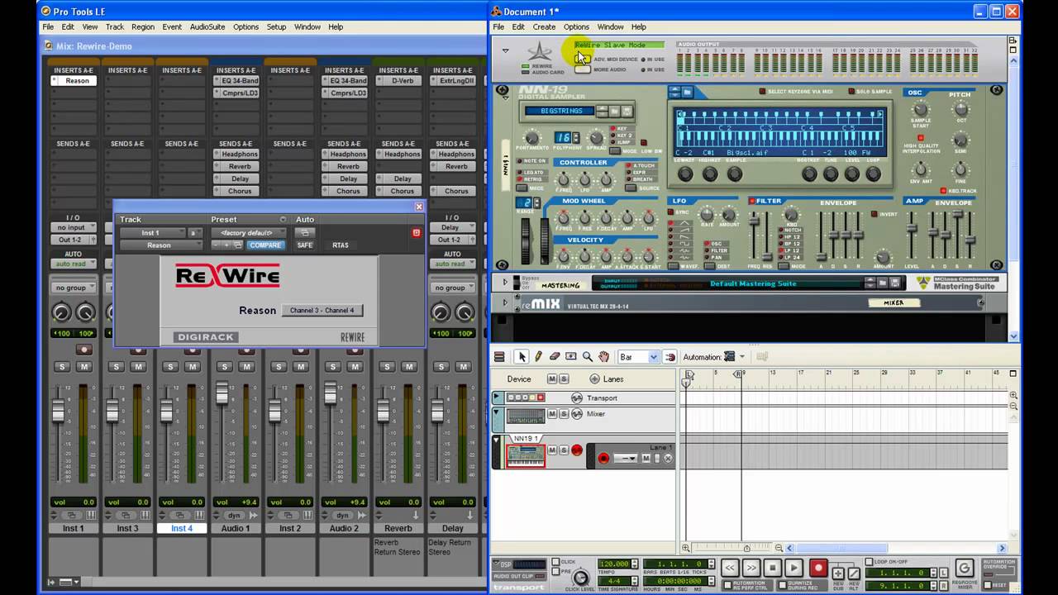Toggle the Pre count checkbox in transport
Image resolution: width=1058 pixels, height=595 pixels.
coord(556,570)
